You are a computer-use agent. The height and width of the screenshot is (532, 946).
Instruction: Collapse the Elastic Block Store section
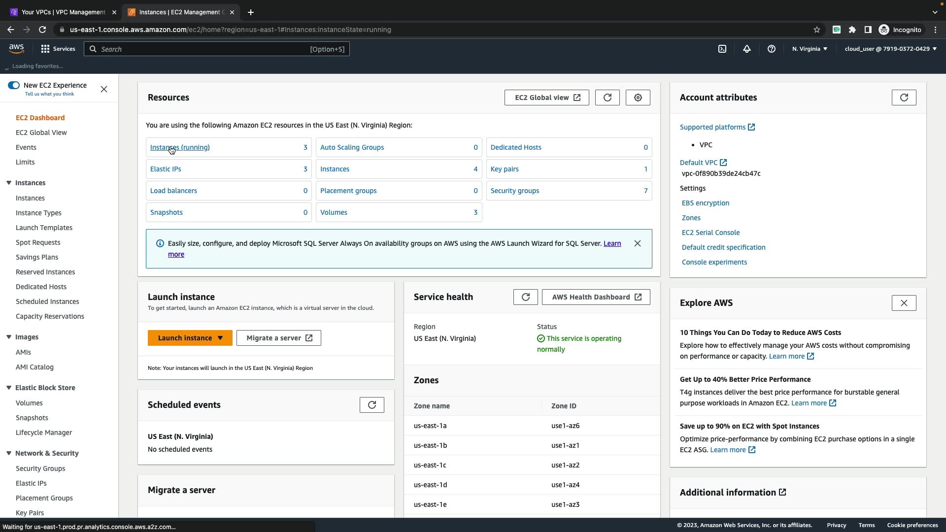click(9, 388)
